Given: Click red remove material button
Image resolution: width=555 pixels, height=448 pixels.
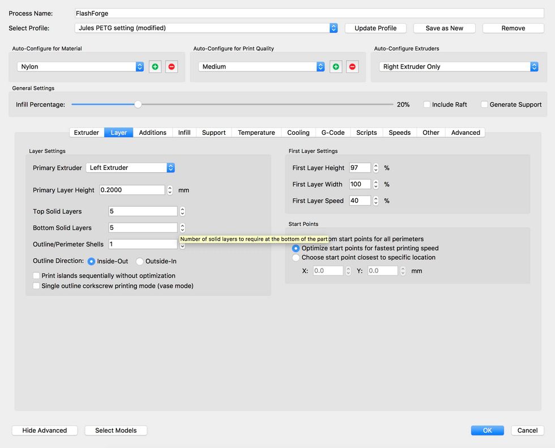Looking at the screenshot, I should tap(171, 67).
